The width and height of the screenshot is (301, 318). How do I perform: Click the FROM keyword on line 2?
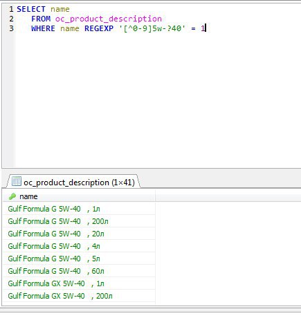pyautogui.click(x=41, y=19)
